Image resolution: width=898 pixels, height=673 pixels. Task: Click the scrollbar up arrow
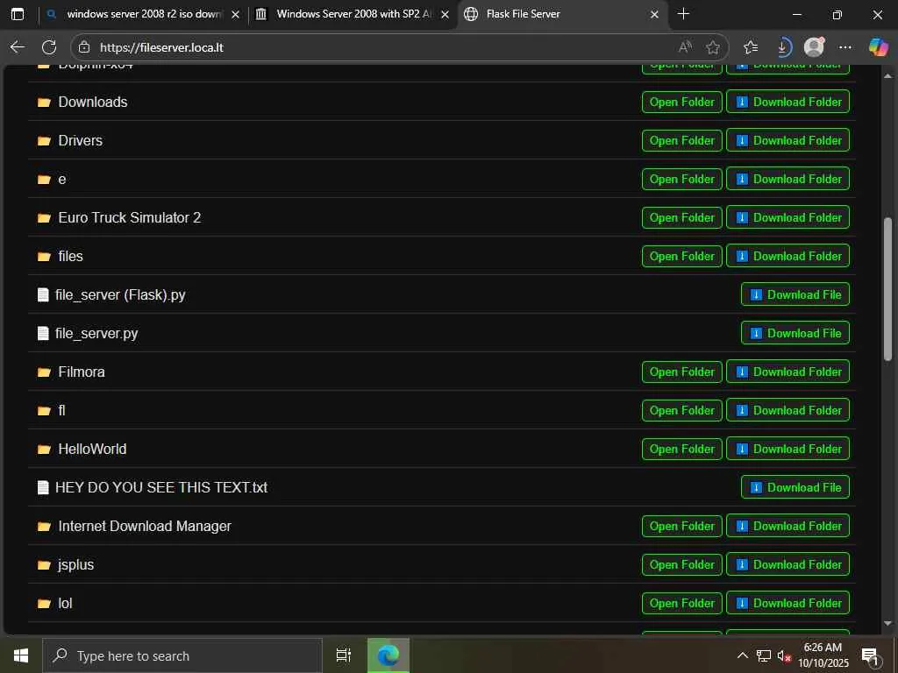[887, 75]
